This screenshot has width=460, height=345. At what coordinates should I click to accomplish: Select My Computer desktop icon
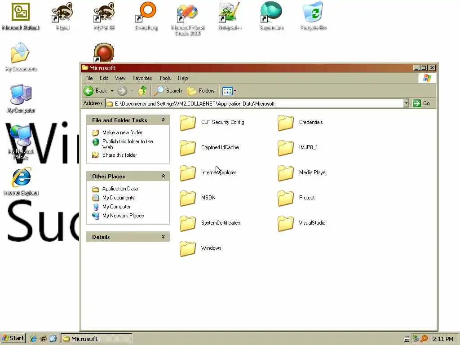(x=21, y=98)
